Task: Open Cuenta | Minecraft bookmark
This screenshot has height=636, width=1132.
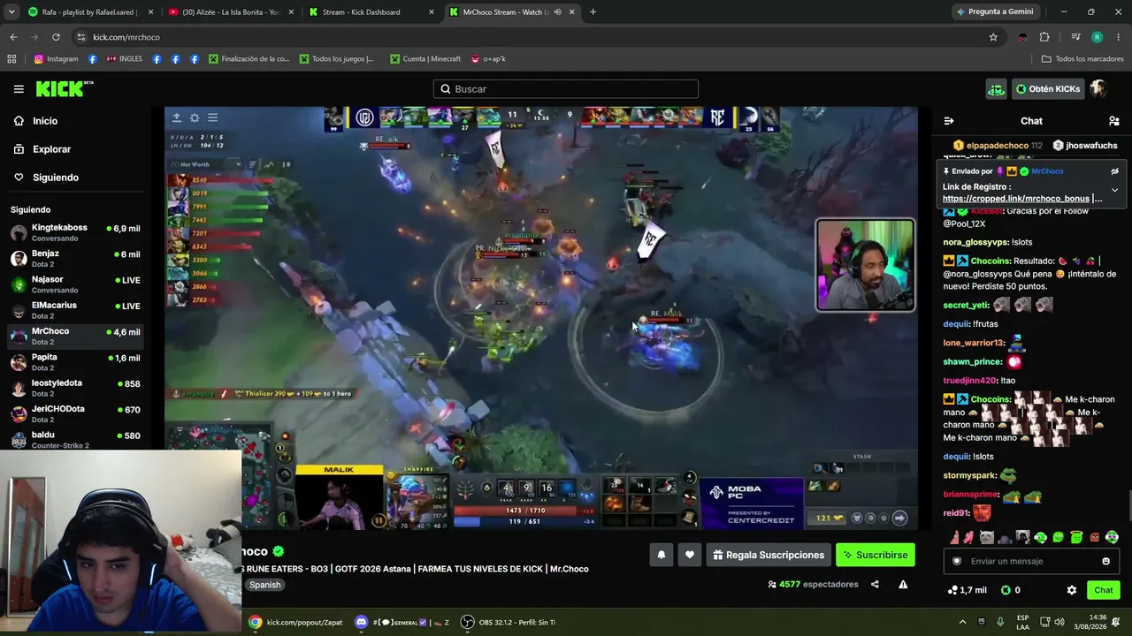Action: (424, 59)
